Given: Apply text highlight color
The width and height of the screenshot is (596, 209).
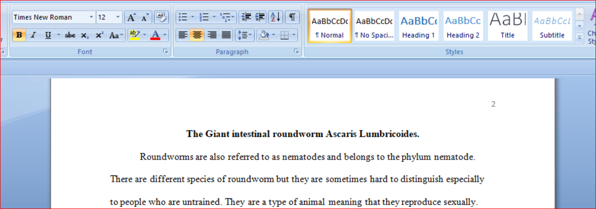Looking at the screenshot, I should tap(134, 35).
